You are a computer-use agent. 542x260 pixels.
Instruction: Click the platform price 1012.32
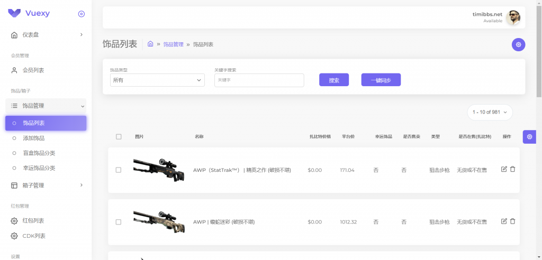(x=348, y=222)
